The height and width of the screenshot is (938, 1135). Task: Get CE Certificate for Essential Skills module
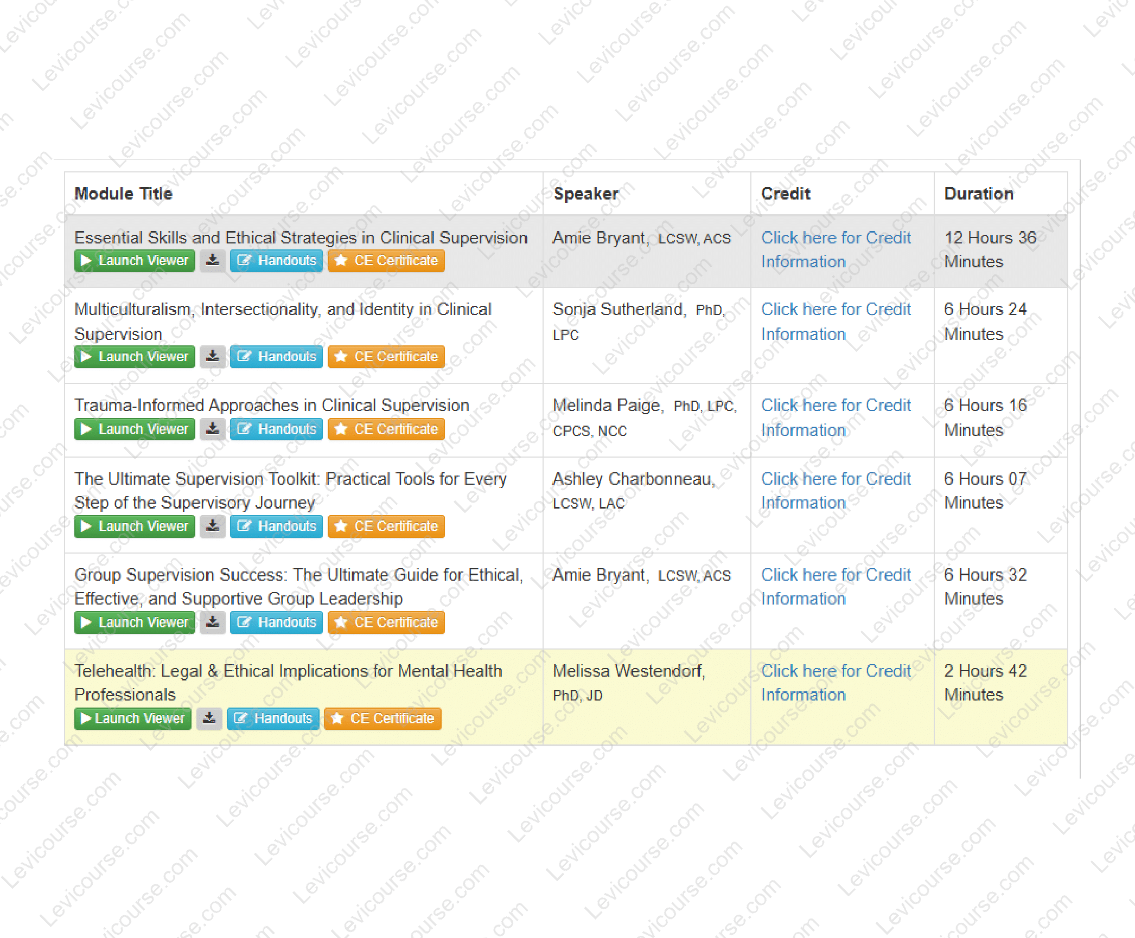click(386, 261)
